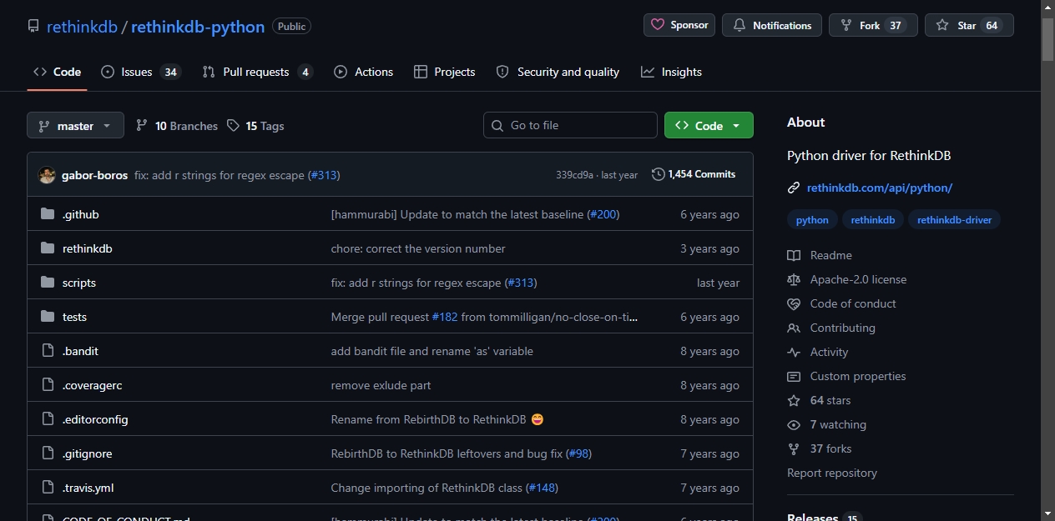Click the file icon beside .travis.yml
Viewport: 1055px width, 521px height.
48,488
